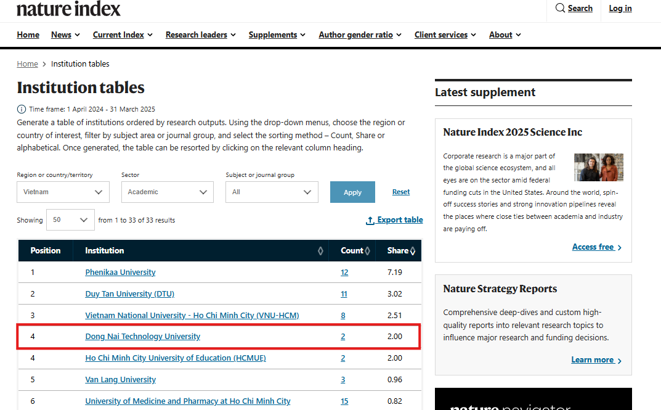This screenshot has width=661, height=410.
Task: Click the Export table link
Action: [395, 220]
